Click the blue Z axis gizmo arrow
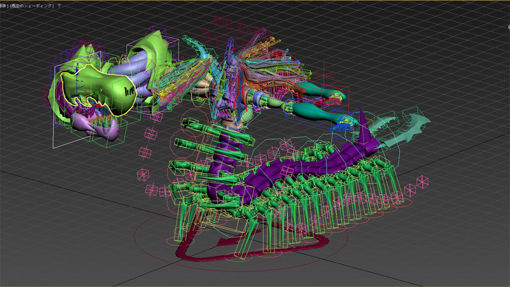This screenshot has height=287, width=510. tap(76, 70)
